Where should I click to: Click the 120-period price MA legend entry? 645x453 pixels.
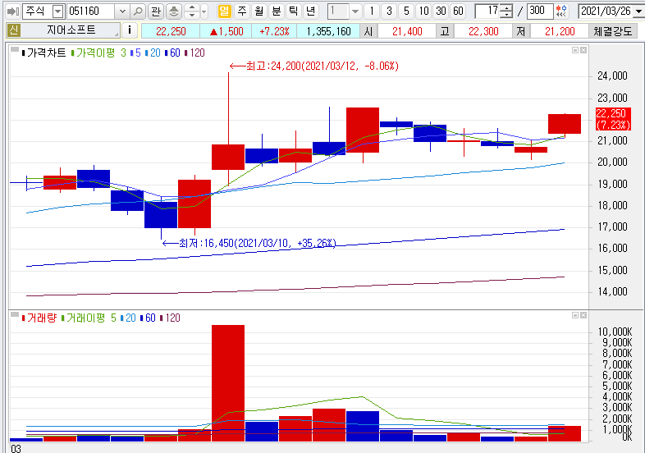194,53
